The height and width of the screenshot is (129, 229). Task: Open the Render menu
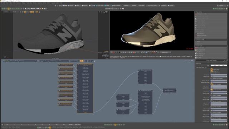pyautogui.click(x=44, y=3)
